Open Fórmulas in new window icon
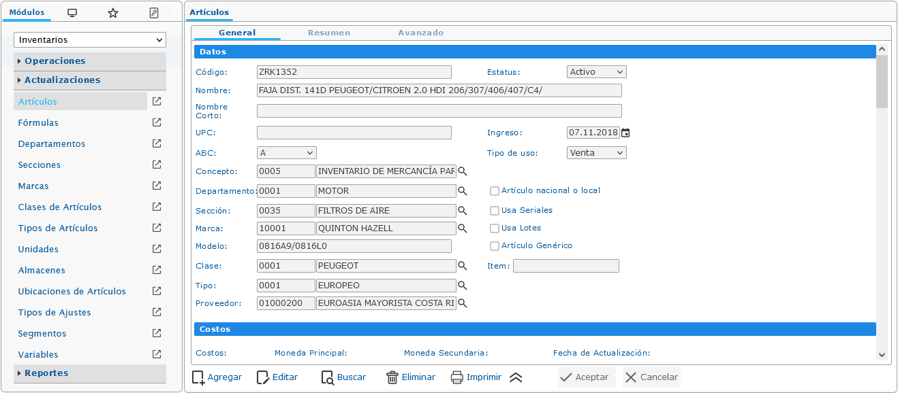The image size is (898, 393). pos(157,122)
